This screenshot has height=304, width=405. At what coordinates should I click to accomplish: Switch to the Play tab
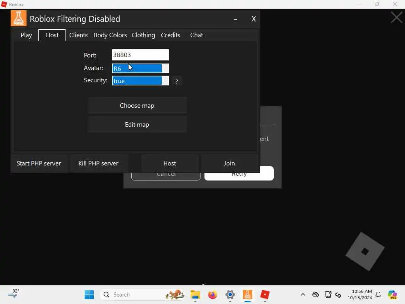click(x=26, y=35)
